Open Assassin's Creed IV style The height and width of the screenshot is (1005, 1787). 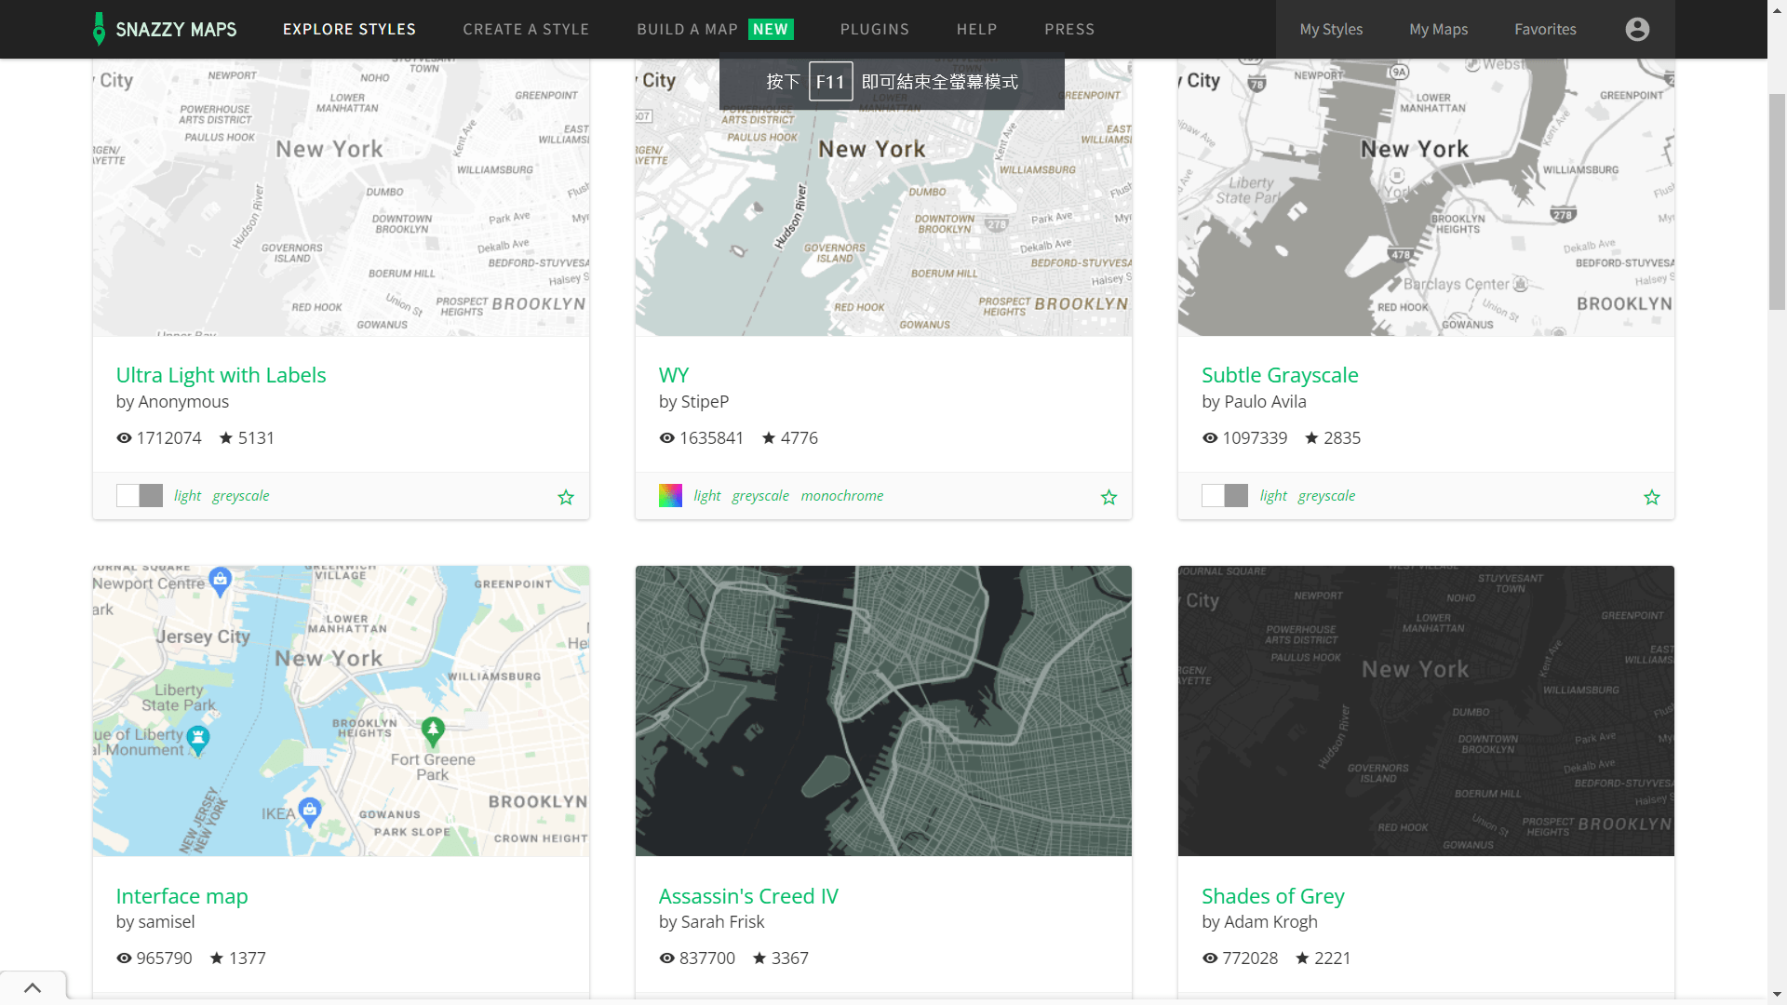748,896
